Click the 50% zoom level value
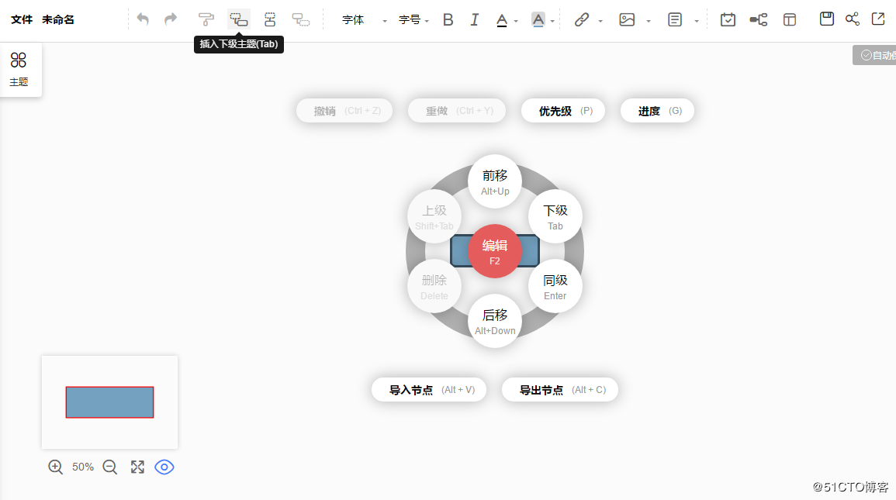This screenshot has width=896, height=500. [x=83, y=467]
